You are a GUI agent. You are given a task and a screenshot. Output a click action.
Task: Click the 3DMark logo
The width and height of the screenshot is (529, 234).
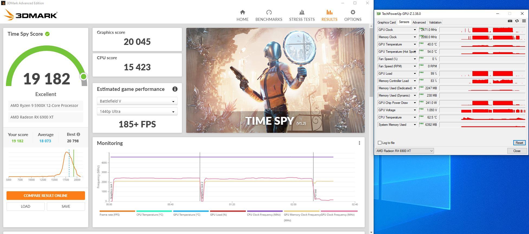pyautogui.click(x=31, y=15)
